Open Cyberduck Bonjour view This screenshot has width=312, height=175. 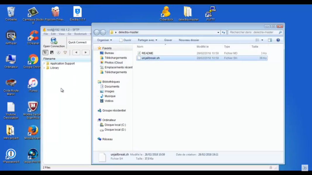pos(65,52)
